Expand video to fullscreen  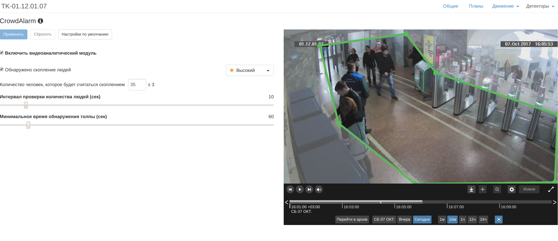coord(551,189)
